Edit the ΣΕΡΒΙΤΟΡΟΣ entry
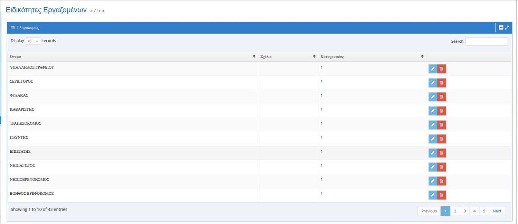This screenshot has height=224, width=518. 433,83
